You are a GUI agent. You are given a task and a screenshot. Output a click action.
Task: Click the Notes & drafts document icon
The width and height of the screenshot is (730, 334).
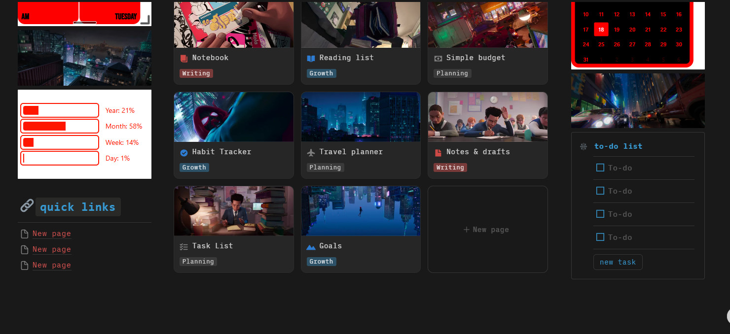438,152
